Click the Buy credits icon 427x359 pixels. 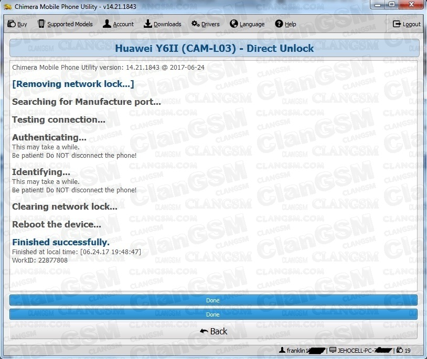pos(12,24)
